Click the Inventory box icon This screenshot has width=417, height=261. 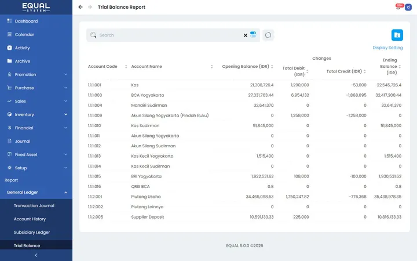tap(10, 114)
